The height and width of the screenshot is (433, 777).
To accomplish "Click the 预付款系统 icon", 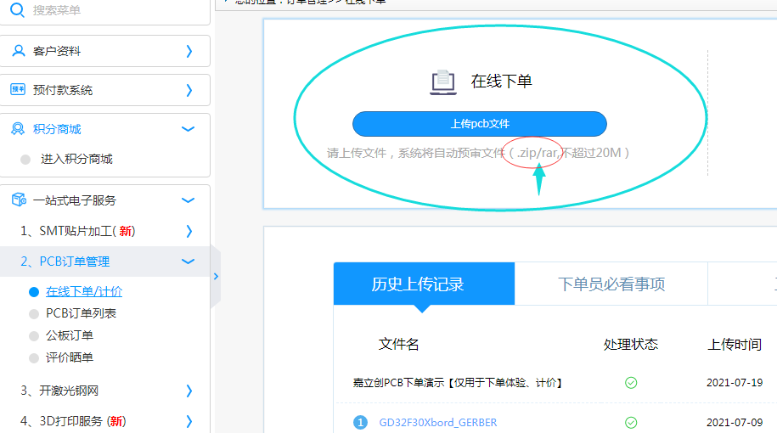I will 18,90.
